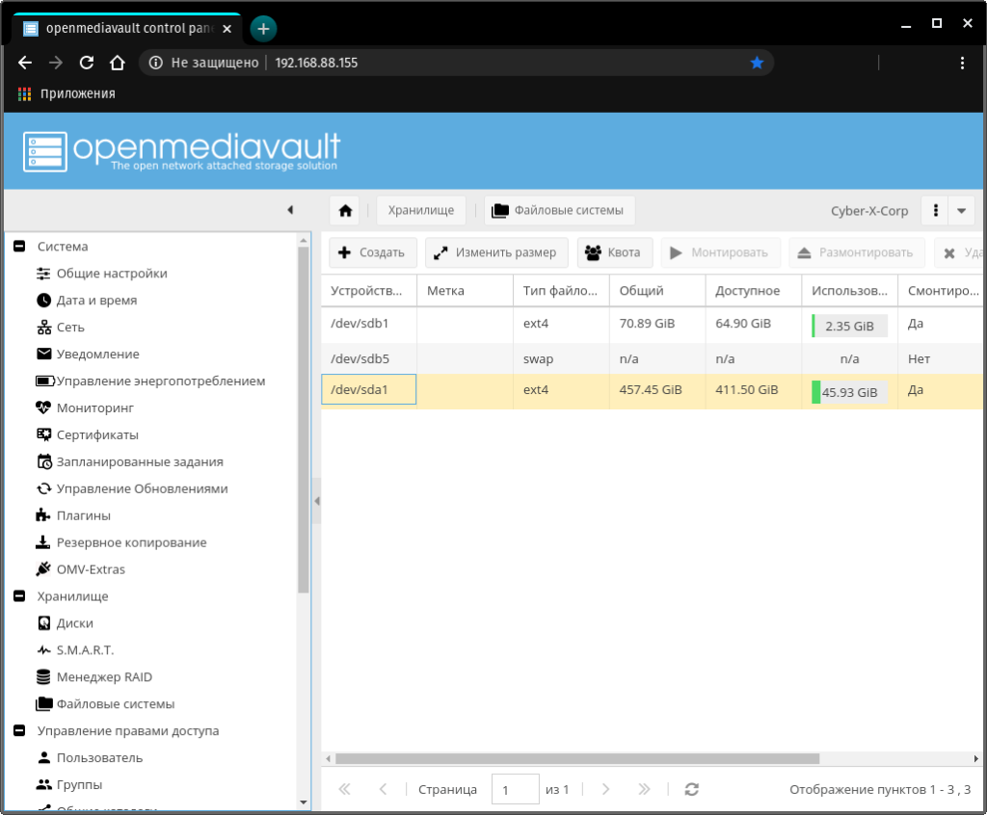Collapse Управление правами доступа section
The height and width of the screenshot is (815, 987).
[x=19, y=731]
